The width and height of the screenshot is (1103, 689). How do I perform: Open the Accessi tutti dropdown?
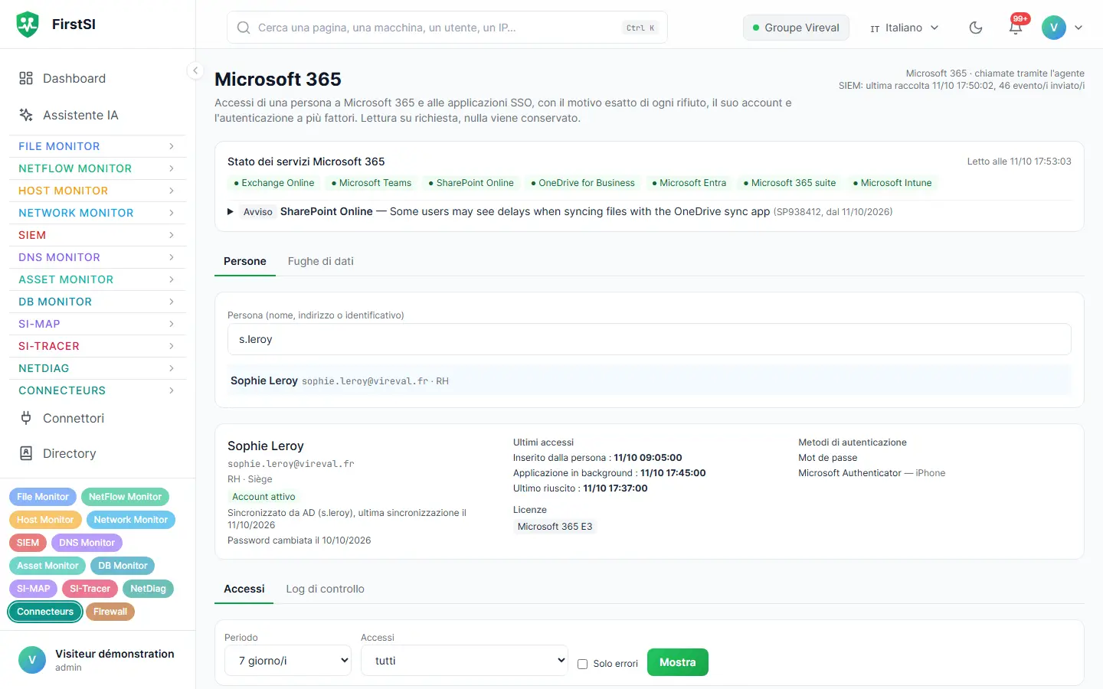(464, 661)
